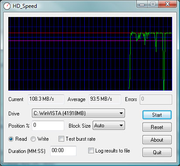Expand the Block Size Auto dropdown
This screenshot has height=166, width=180.
109,125
